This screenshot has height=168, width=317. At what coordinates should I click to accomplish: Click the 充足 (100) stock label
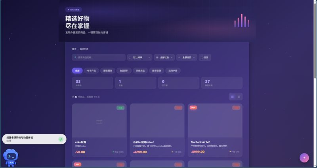(x=118, y=152)
